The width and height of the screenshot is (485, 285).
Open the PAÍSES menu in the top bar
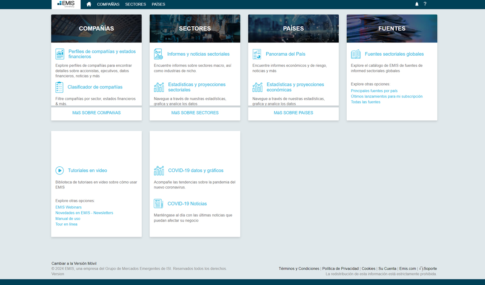[158, 4]
